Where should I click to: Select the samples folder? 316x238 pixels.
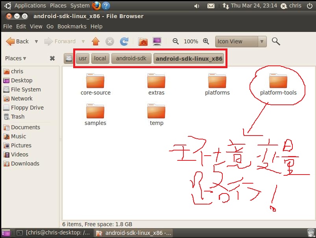coord(95,115)
